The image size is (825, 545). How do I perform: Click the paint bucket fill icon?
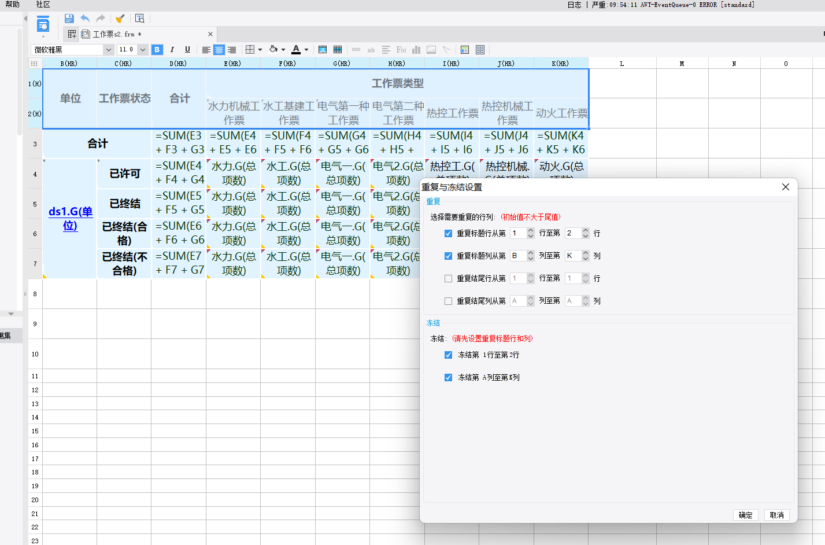point(273,50)
